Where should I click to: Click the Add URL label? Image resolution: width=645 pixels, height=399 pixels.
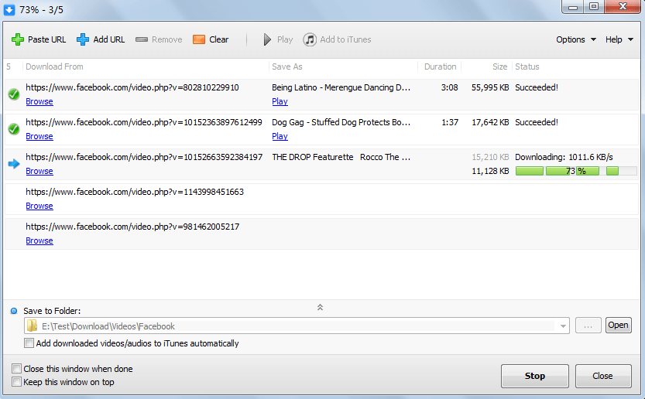(109, 39)
